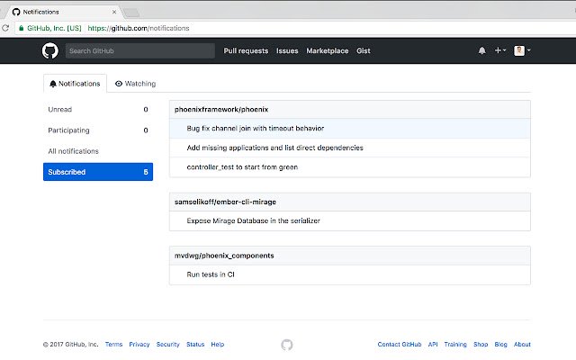Screen dimensions: 576x360
Task: Click the Security footer link
Action: tap(168, 344)
